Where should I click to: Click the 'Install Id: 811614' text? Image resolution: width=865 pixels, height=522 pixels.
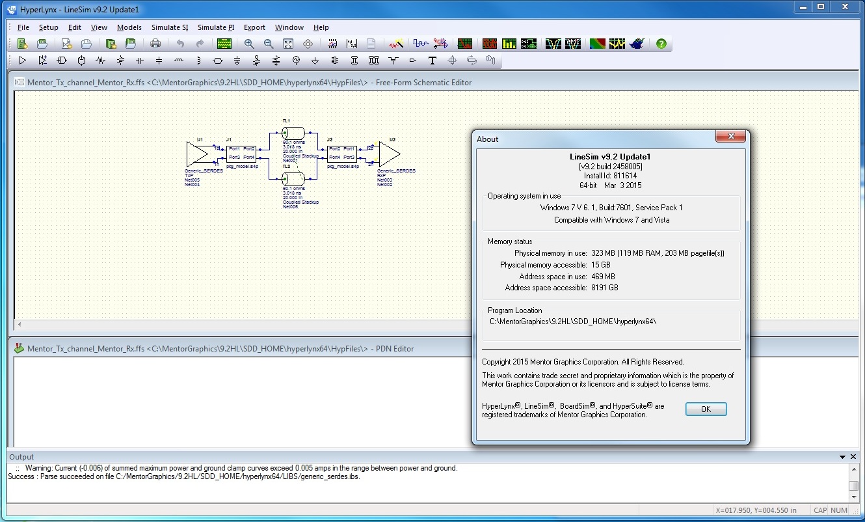[610, 176]
